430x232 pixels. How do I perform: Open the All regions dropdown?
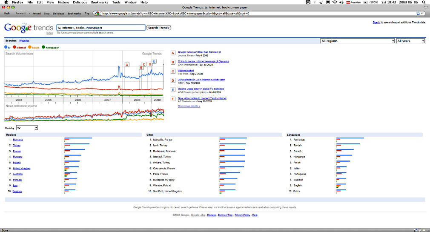[357, 41]
